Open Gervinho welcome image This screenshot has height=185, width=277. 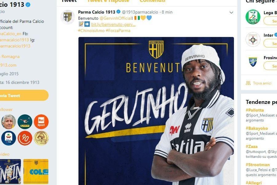156,111
